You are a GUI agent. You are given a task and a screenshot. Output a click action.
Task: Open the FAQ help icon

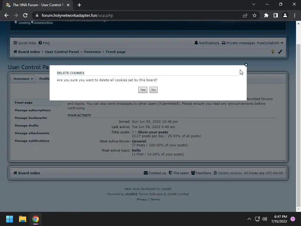40,43
